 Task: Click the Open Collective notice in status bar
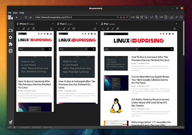coord(166,127)
